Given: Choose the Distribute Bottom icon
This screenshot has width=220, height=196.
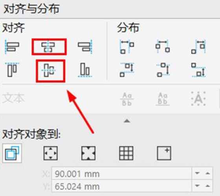Looking at the screenshot, I should pyautogui.click(x=198, y=70).
